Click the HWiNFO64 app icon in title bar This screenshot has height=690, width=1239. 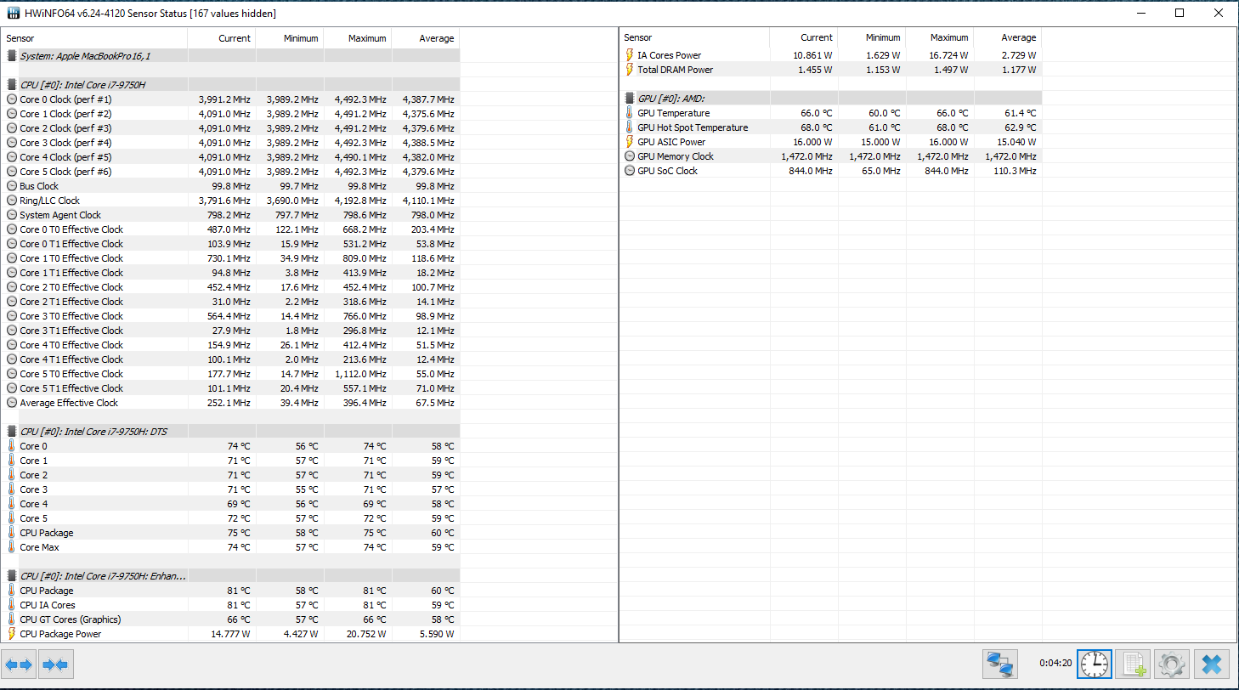(14, 14)
